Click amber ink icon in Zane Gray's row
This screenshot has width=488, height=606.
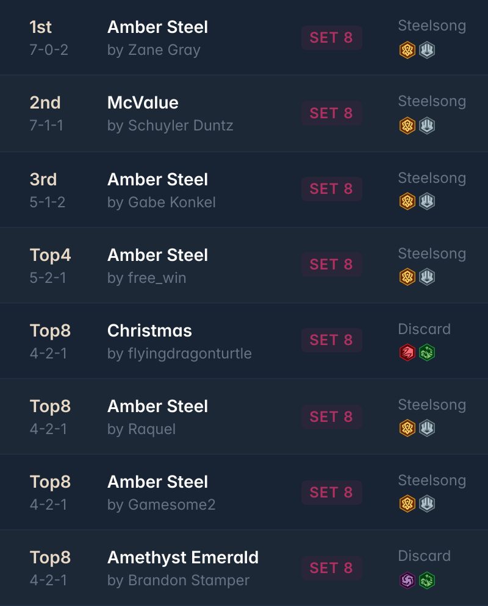(x=407, y=50)
